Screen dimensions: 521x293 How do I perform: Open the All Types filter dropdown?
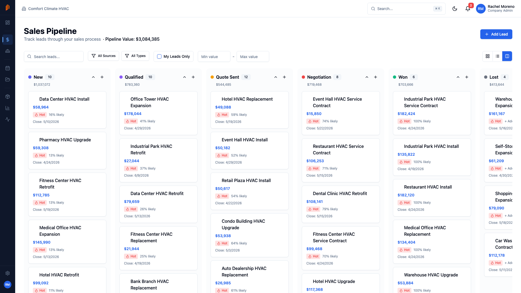(x=135, y=56)
